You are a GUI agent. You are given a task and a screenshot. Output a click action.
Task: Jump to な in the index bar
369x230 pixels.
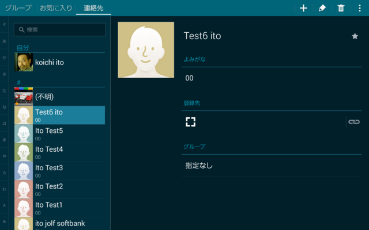click(x=4, y=107)
